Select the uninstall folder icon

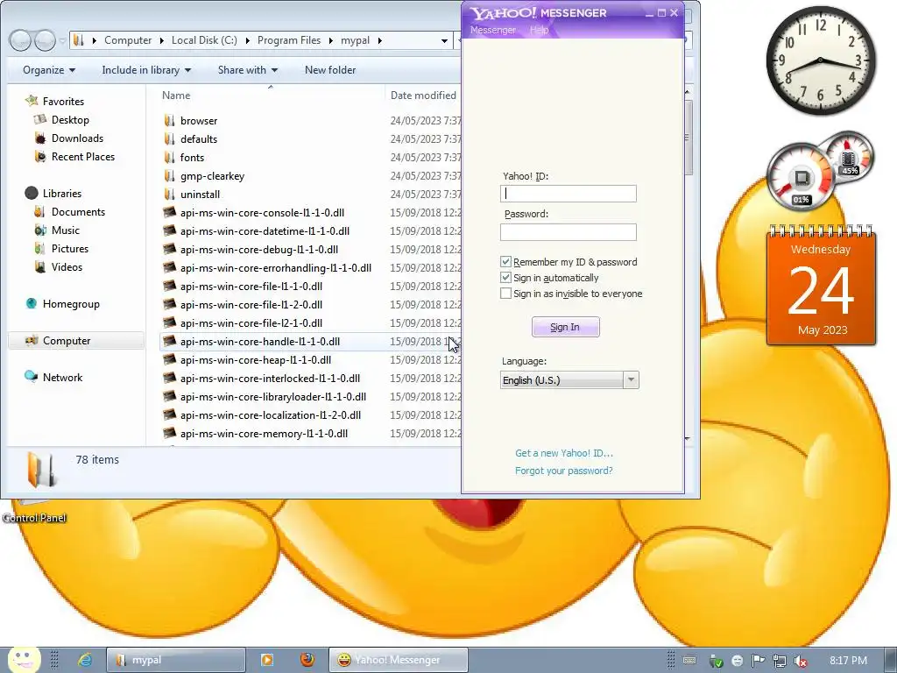[x=169, y=194]
